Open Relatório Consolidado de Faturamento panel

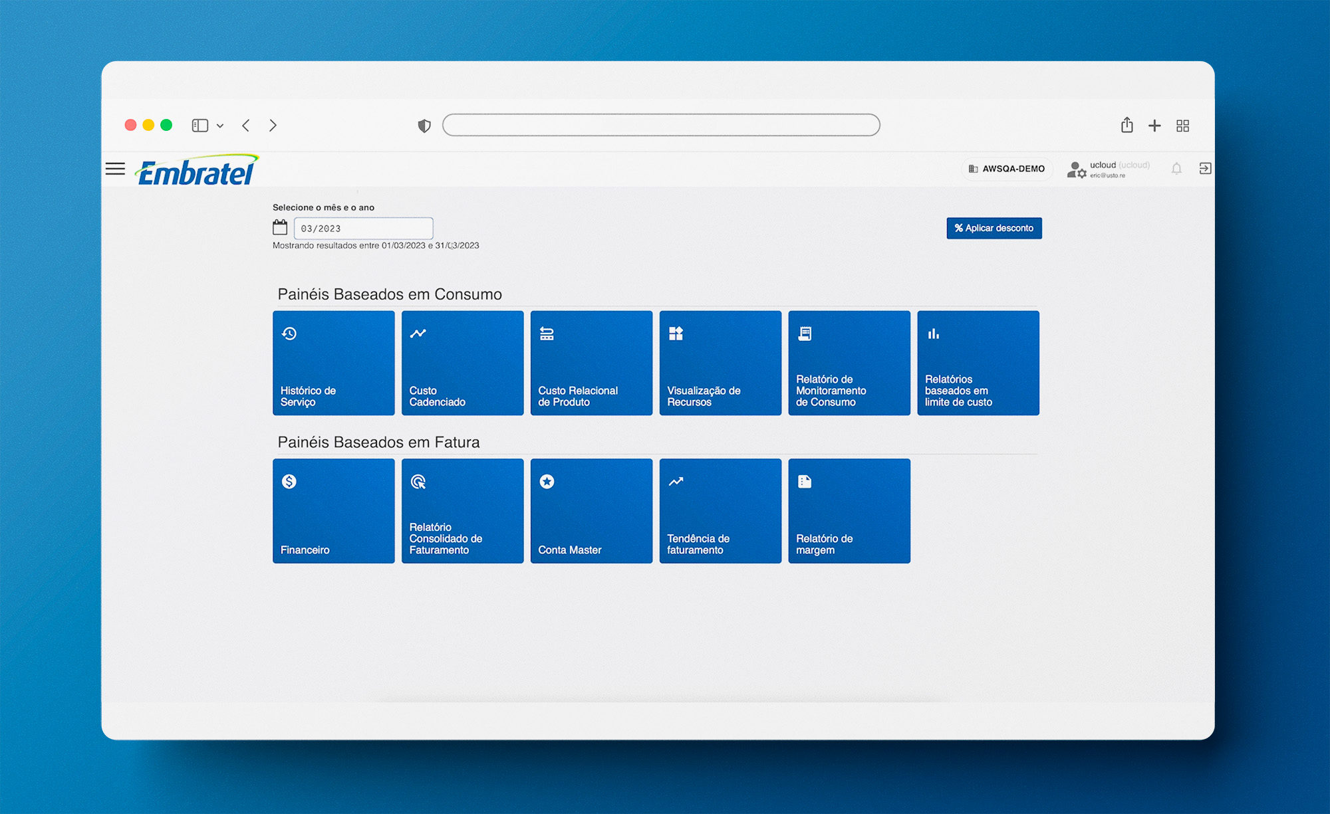pos(463,511)
